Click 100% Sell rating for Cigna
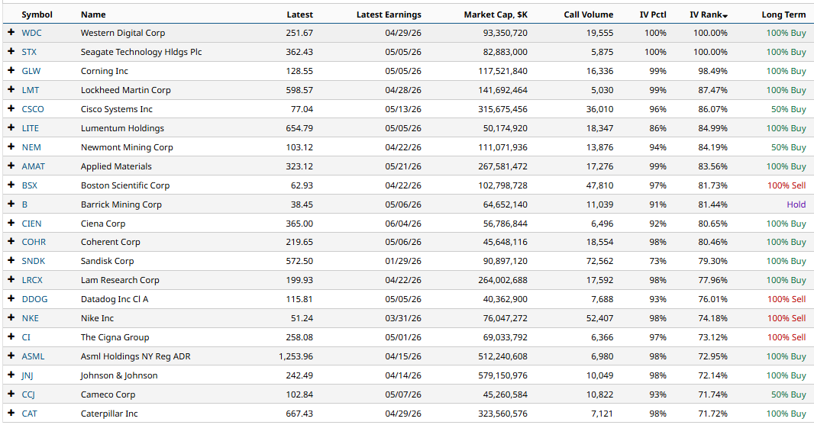Viewport: 814px width, 425px height. click(x=786, y=337)
